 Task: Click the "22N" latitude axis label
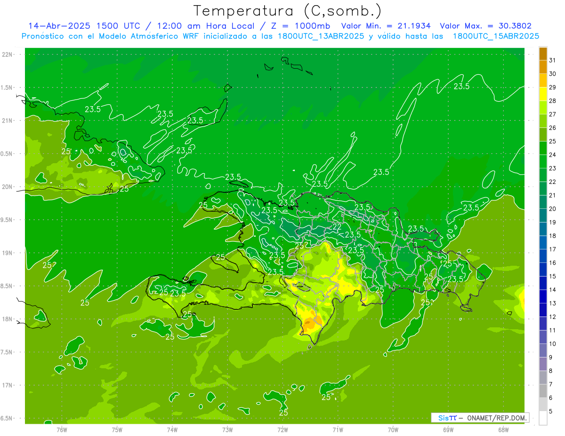pyautogui.click(x=8, y=55)
